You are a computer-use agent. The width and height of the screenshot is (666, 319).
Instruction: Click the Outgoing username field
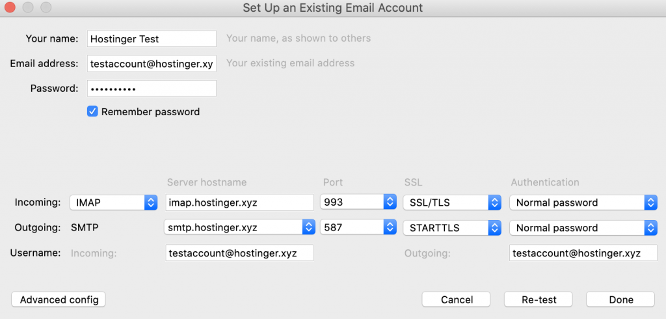pyautogui.click(x=583, y=253)
